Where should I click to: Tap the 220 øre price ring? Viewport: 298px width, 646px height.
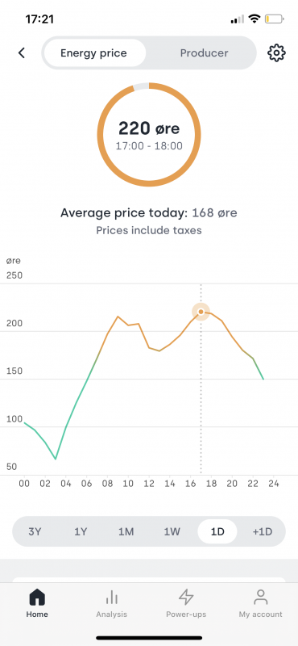[149, 135]
